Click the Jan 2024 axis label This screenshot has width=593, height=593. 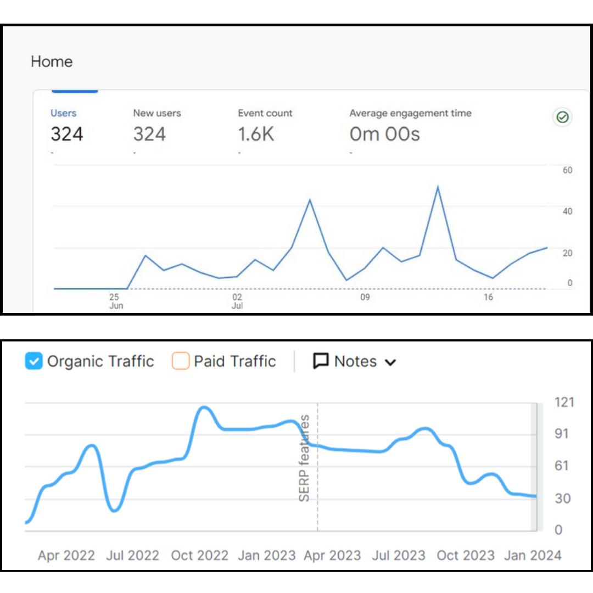pos(533,555)
